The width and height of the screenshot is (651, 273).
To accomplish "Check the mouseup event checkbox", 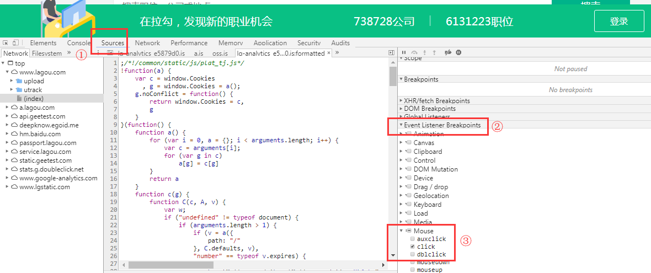I will point(412,270).
